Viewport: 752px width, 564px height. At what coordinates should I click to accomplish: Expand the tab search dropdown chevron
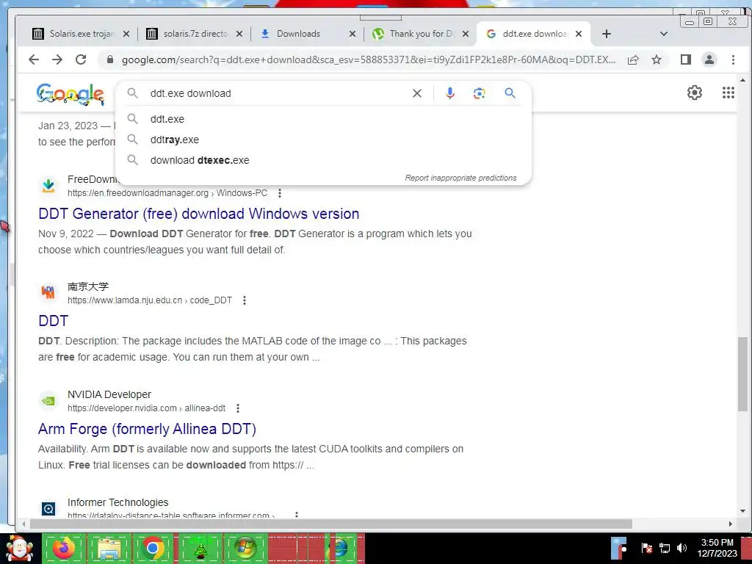coord(664,34)
